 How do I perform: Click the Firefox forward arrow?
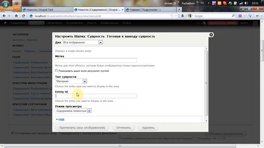click(x=9, y=16)
